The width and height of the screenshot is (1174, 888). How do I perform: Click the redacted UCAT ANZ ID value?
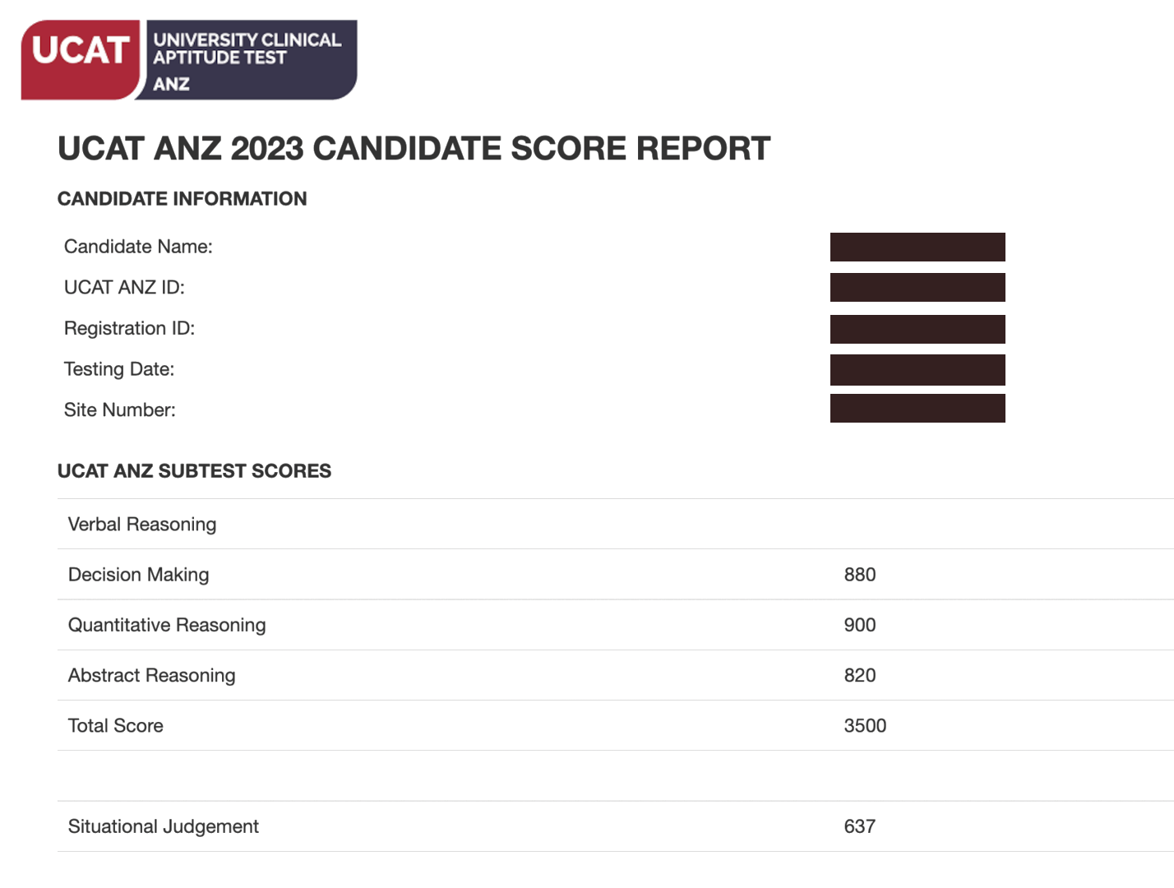click(x=917, y=287)
